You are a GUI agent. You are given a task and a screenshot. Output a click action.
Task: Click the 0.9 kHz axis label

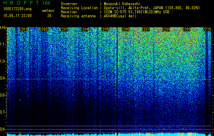tap(3, 78)
